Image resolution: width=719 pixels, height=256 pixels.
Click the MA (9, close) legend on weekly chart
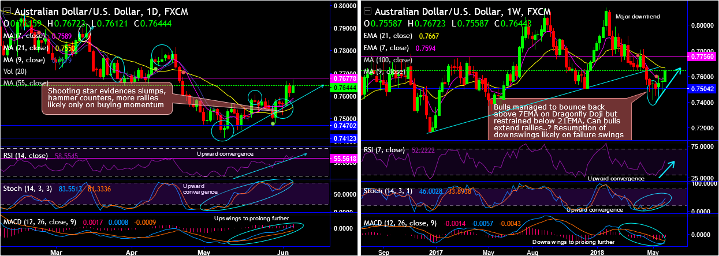point(385,72)
